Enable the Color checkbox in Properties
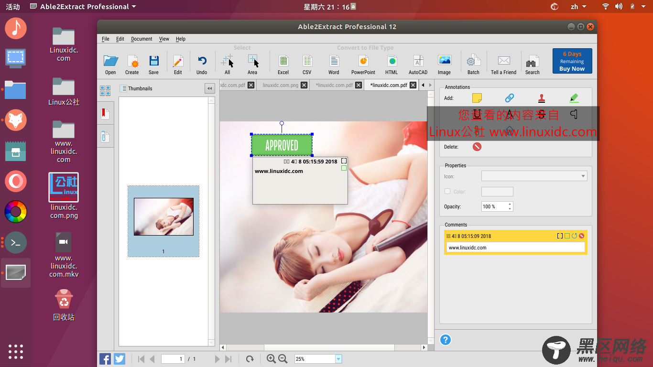 pos(447,191)
